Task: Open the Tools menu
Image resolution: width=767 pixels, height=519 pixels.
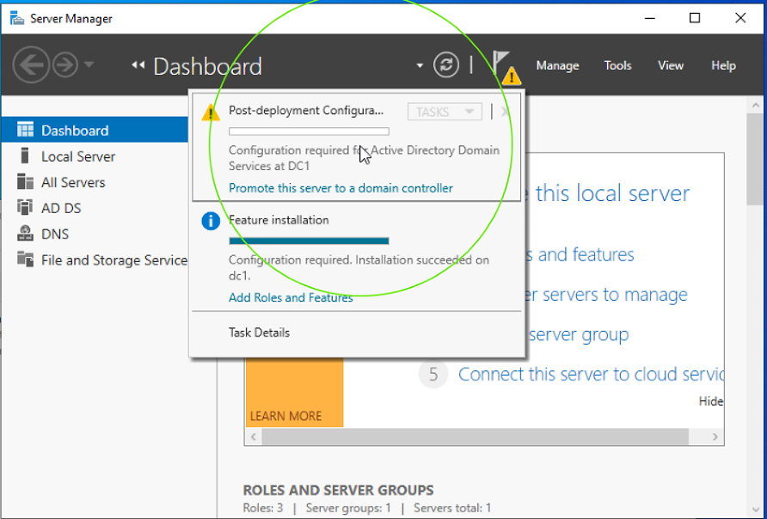Action: coord(617,65)
